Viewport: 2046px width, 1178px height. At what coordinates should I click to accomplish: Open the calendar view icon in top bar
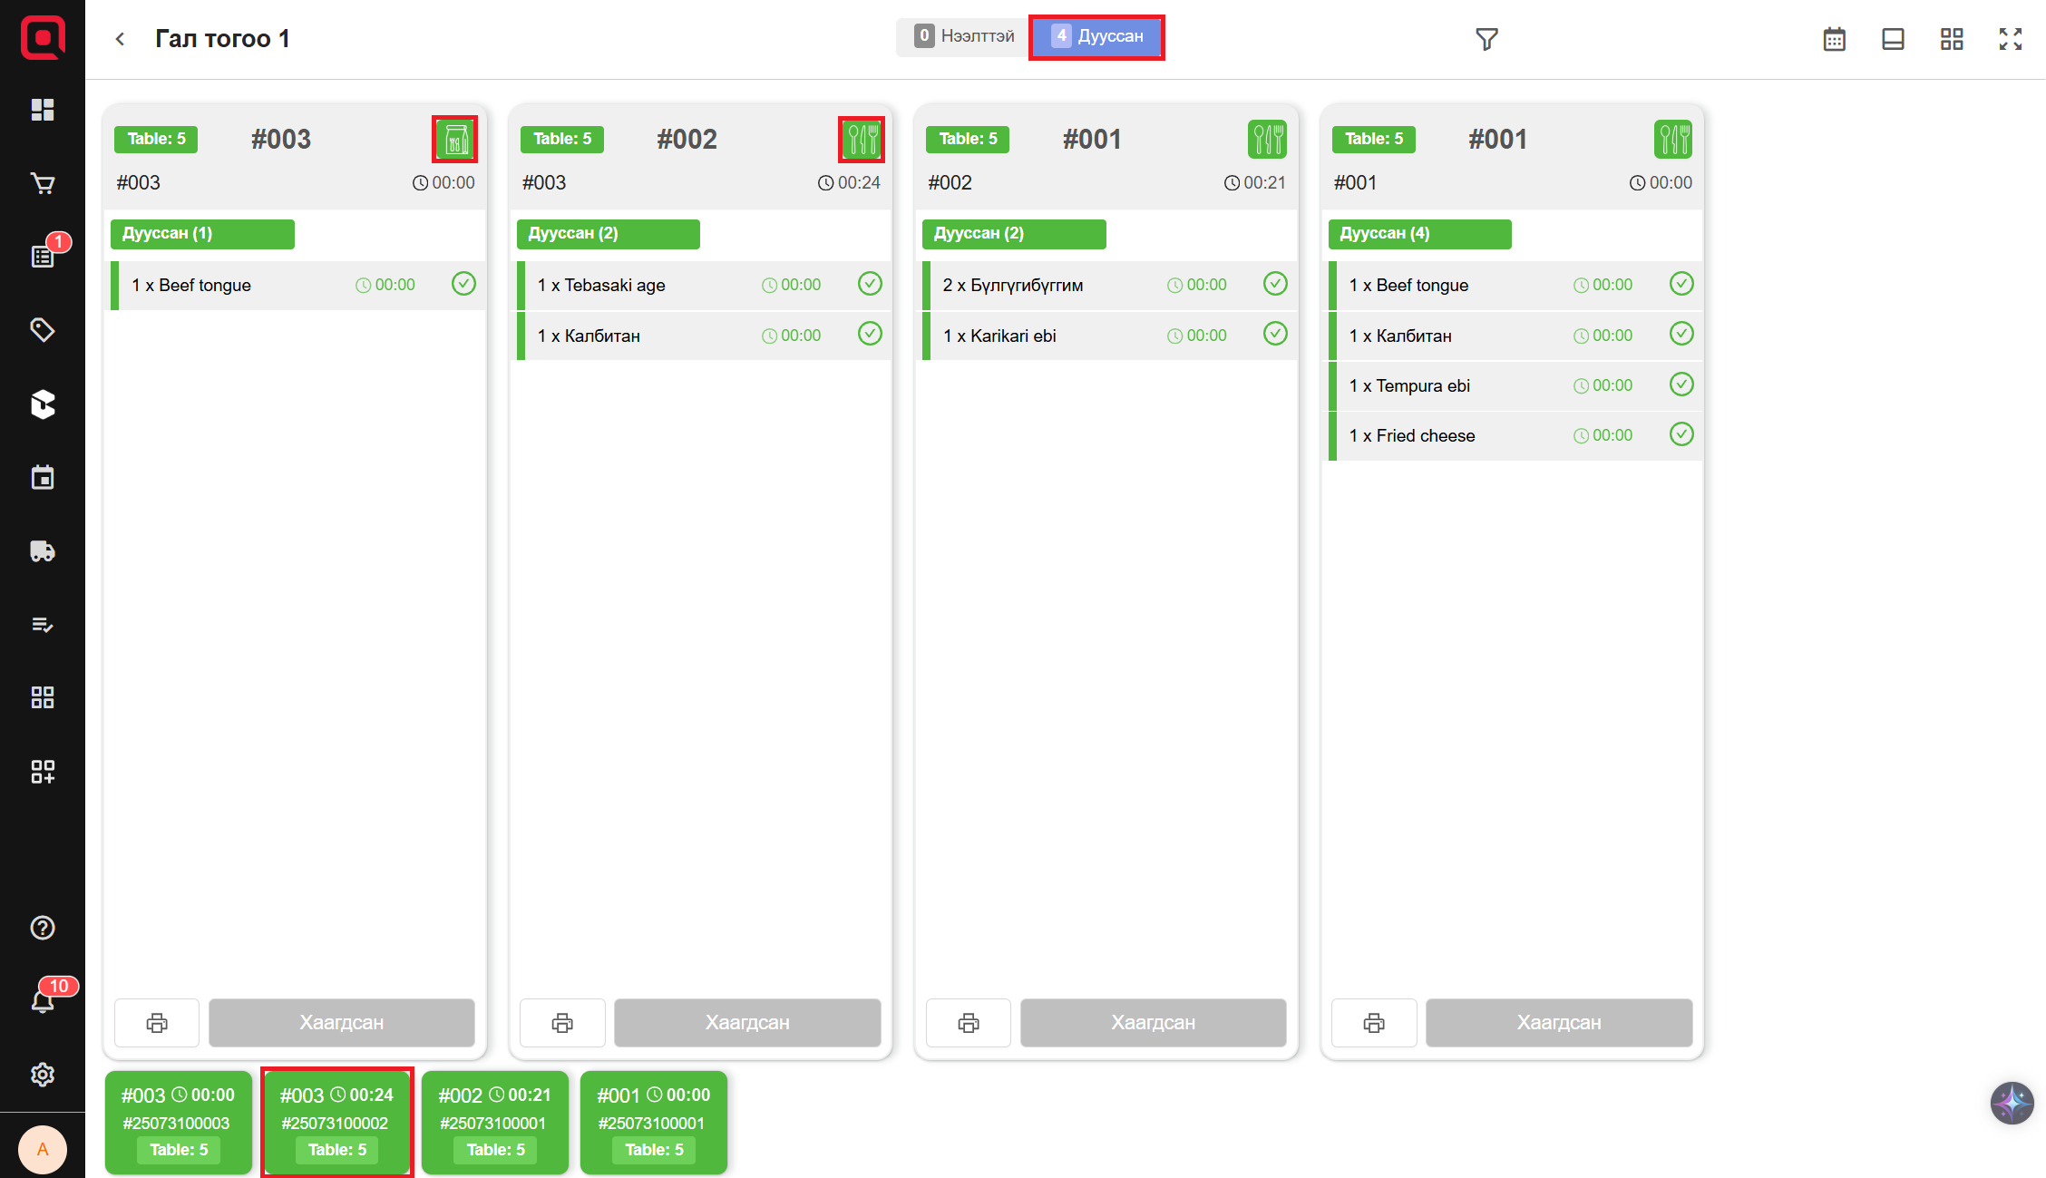pyautogui.click(x=1834, y=39)
